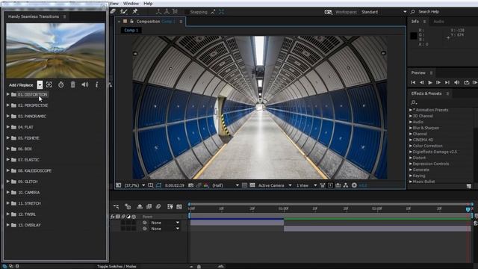Select the Roto Brush tool
The image size is (478, 269).
[x=123, y=12]
